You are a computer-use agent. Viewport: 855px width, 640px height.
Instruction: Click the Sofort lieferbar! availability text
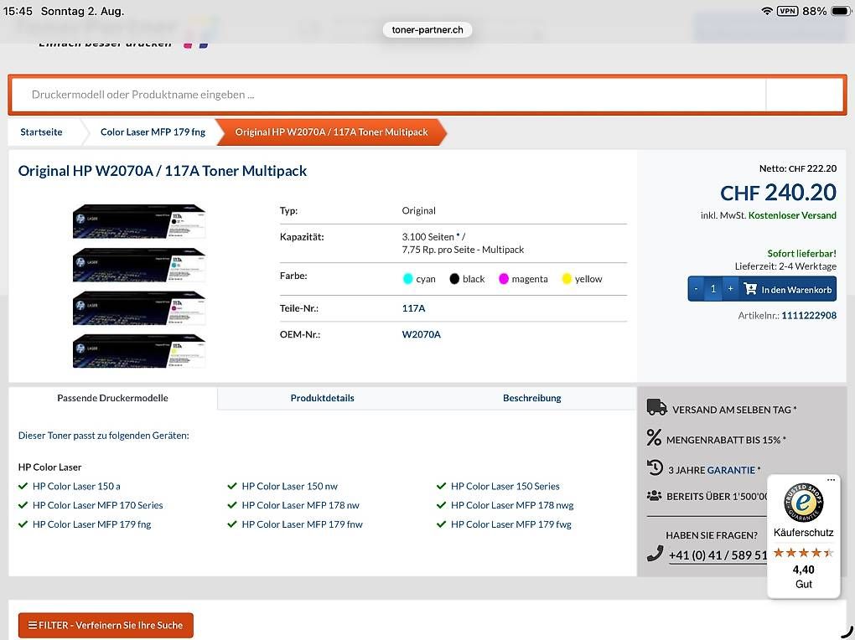(x=801, y=254)
